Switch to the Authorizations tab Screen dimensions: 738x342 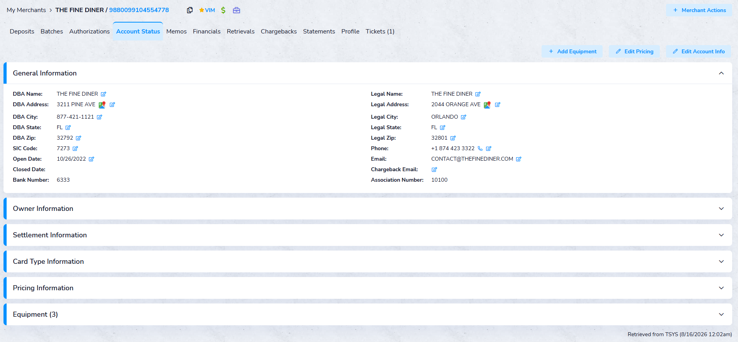click(89, 32)
